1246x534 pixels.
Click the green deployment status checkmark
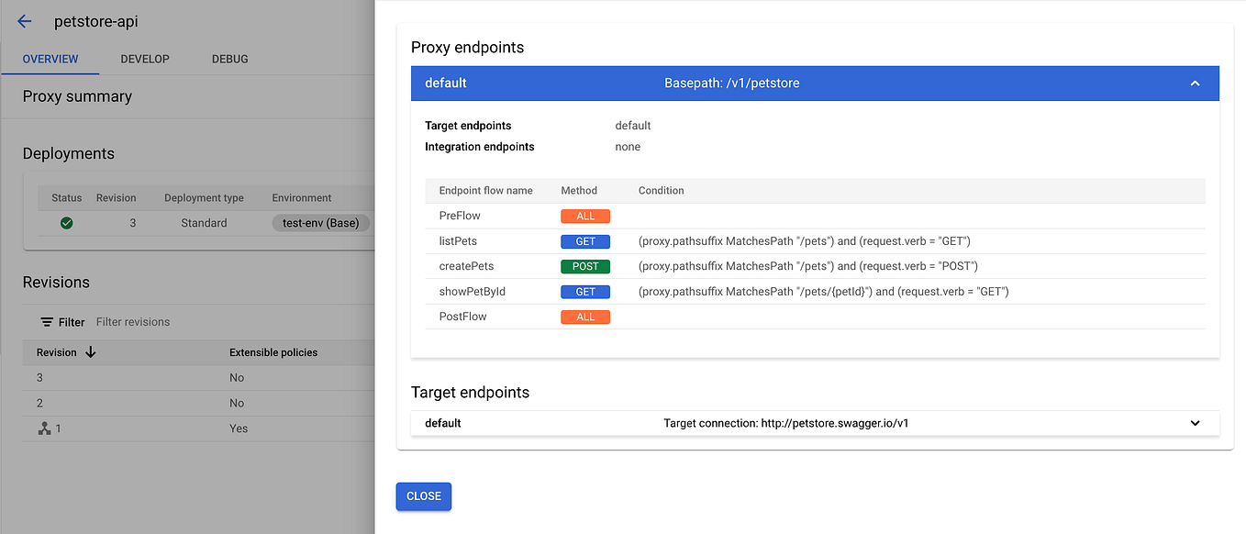[x=65, y=222]
